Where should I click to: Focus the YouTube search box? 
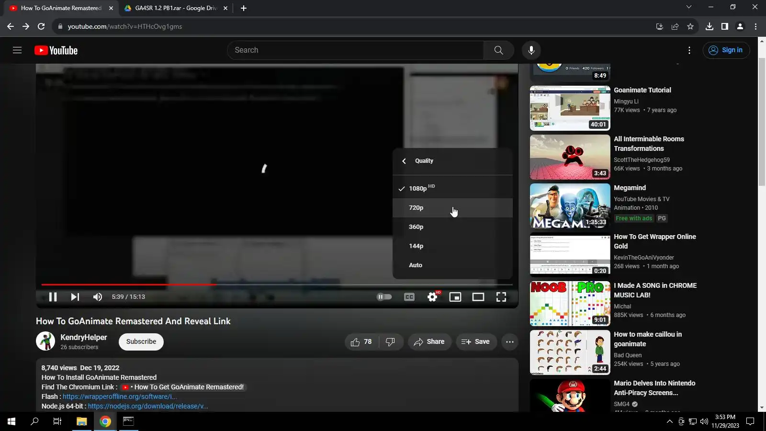click(x=355, y=50)
